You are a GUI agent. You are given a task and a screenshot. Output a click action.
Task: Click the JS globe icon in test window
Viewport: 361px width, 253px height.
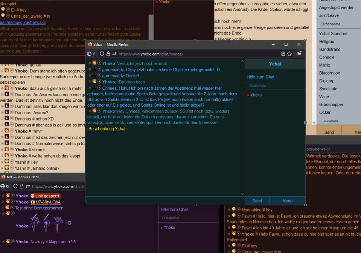tap(5, 186)
